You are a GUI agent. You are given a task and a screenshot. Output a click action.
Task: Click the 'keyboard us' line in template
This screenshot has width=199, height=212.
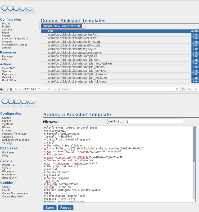(x=52, y=175)
